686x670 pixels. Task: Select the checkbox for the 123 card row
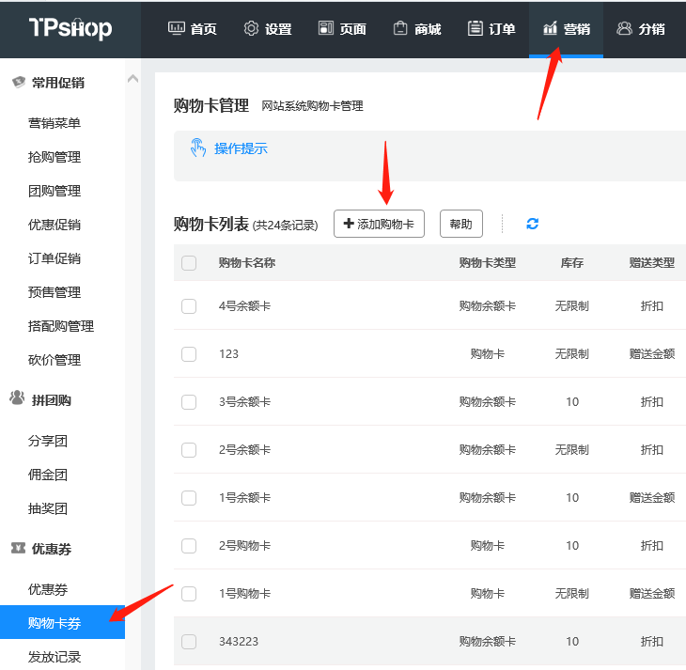point(189,354)
